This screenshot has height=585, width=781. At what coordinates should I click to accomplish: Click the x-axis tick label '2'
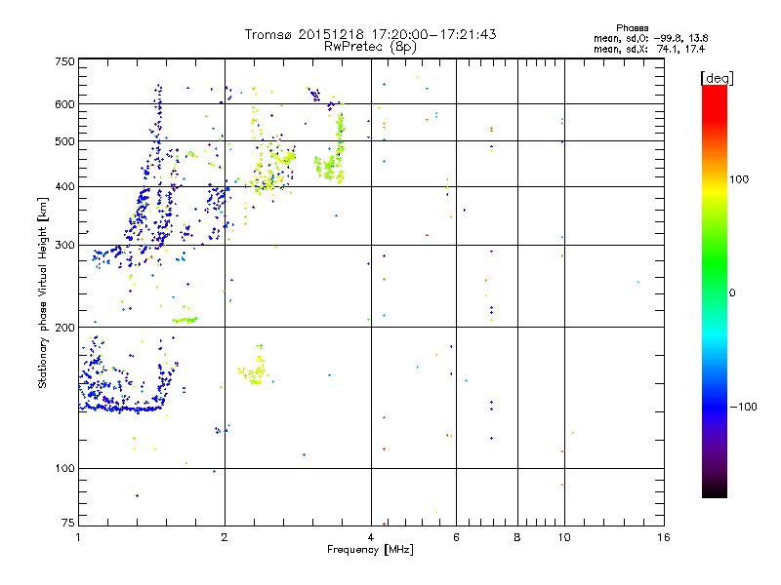click(225, 537)
